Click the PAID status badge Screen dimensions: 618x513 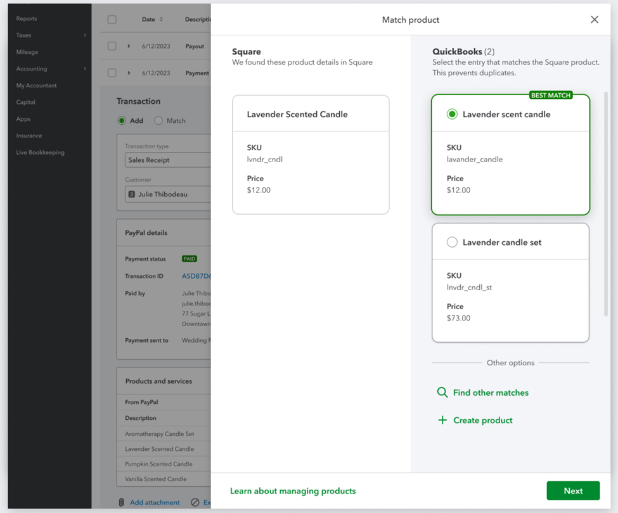click(189, 258)
